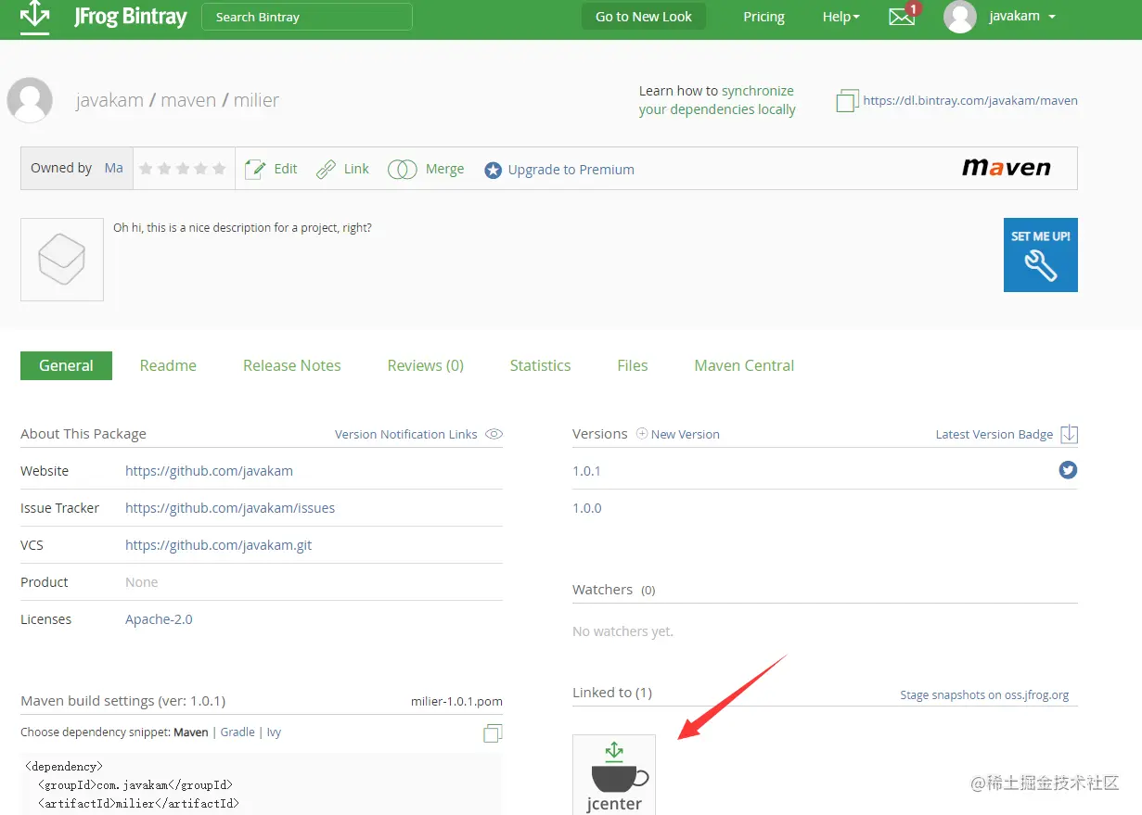
Task: Click the Upgrade to Premium star icon
Action: click(494, 171)
